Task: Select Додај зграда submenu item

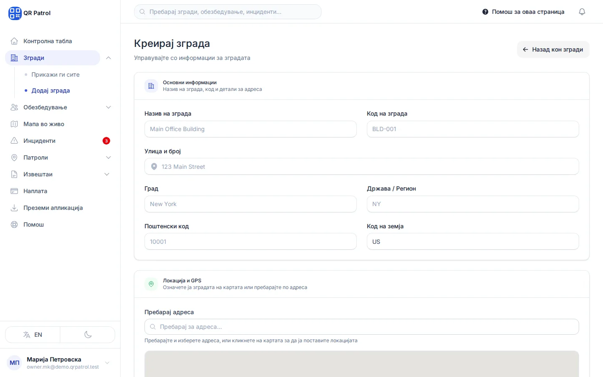Action: pyautogui.click(x=51, y=90)
